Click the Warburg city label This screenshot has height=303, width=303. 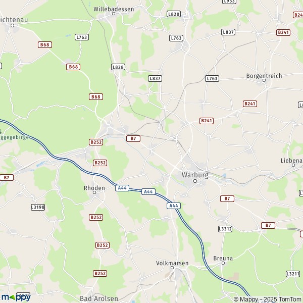195,175
